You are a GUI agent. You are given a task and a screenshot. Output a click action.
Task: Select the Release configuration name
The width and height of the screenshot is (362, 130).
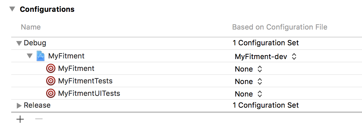37,105
